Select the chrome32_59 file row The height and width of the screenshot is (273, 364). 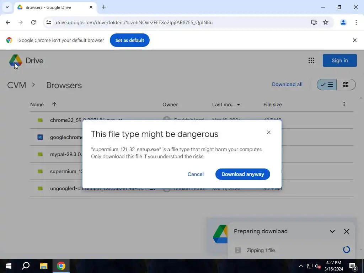coord(192,120)
